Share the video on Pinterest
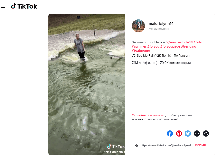This screenshot has width=215, height=156. pyautogui.click(x=179, y=133)
